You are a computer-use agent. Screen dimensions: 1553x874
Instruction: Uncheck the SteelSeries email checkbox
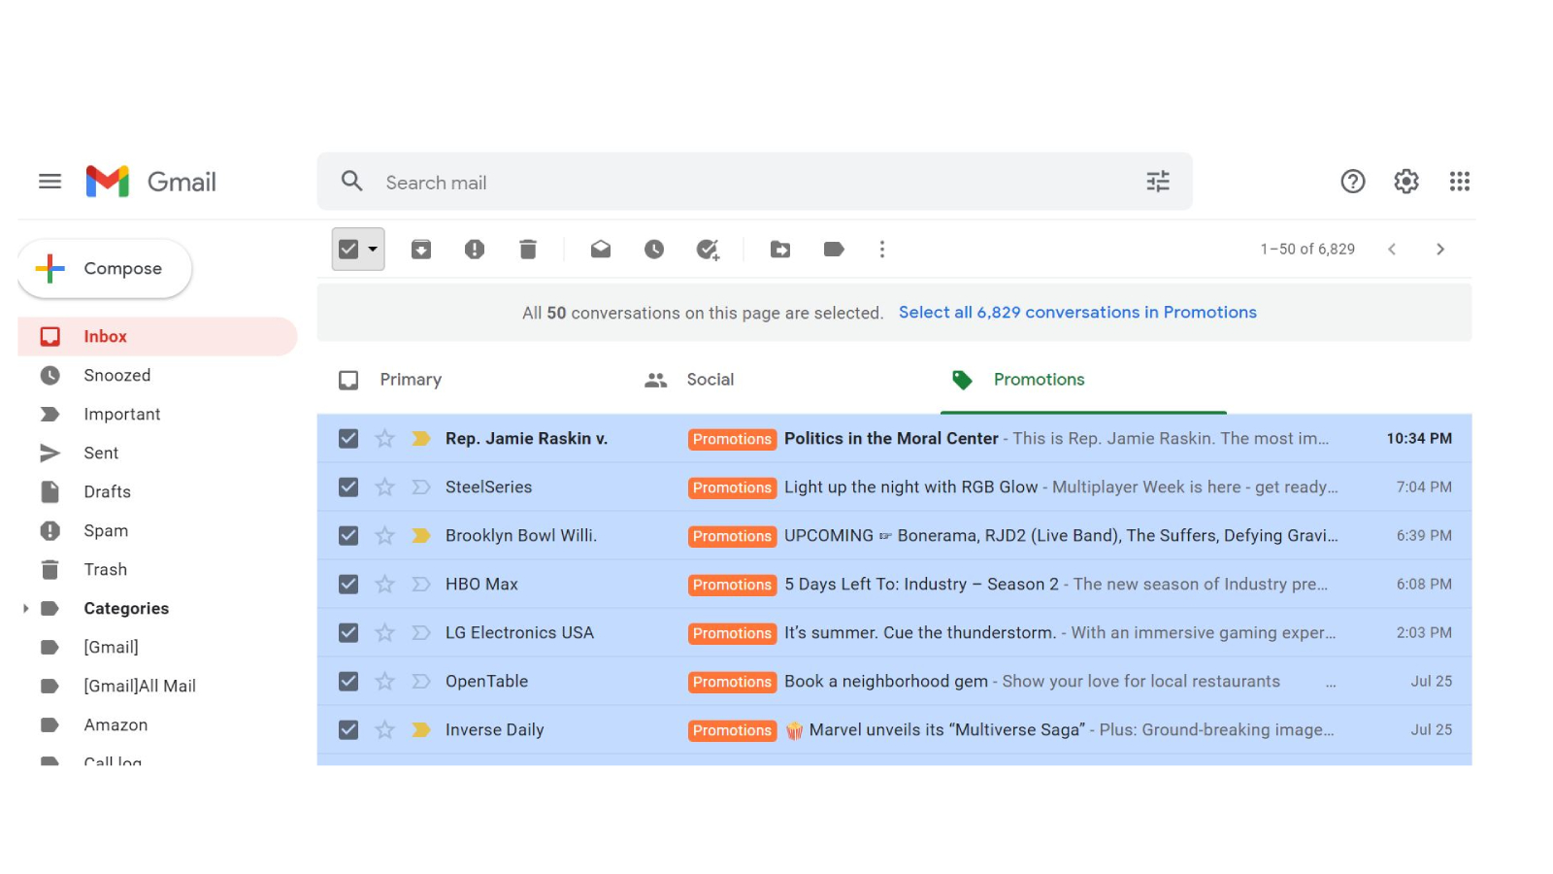348,487
